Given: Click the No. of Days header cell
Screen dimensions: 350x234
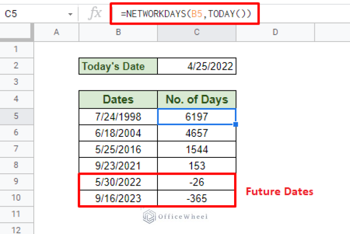Looking at the screenshot, I should 197,99.
